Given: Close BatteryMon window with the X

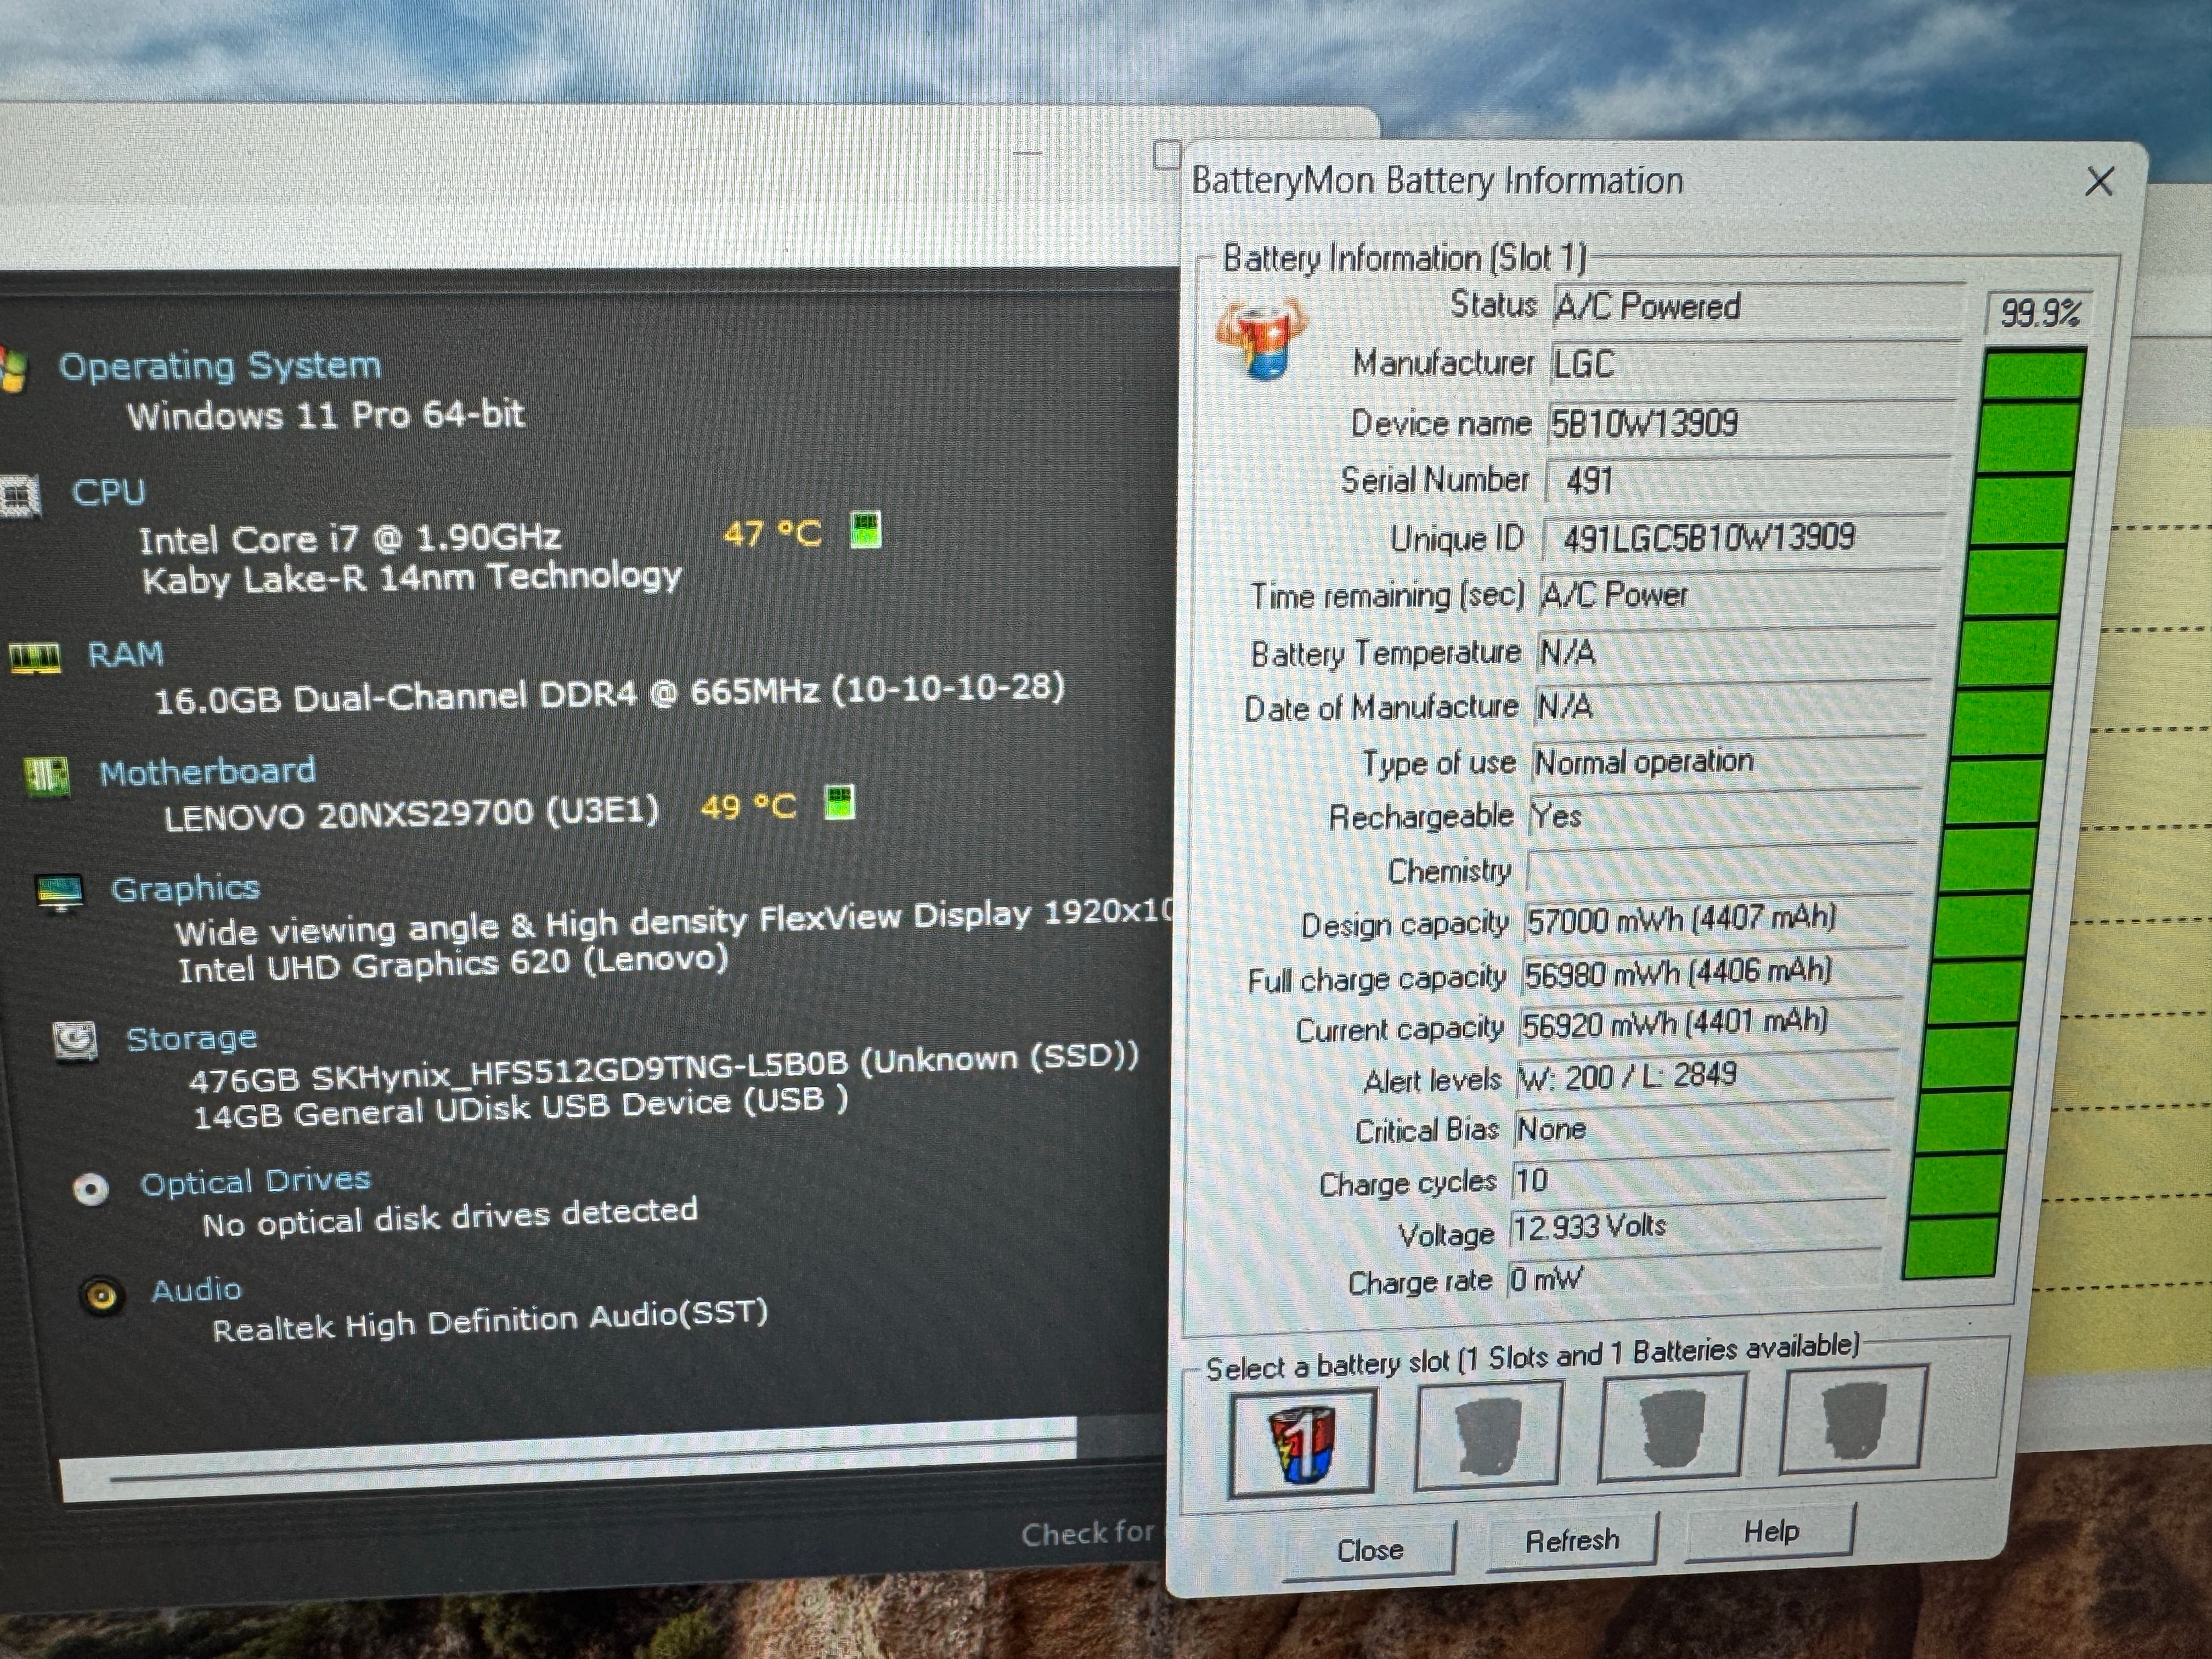Looking at the screenshot, I should (x=2099, y=182).
